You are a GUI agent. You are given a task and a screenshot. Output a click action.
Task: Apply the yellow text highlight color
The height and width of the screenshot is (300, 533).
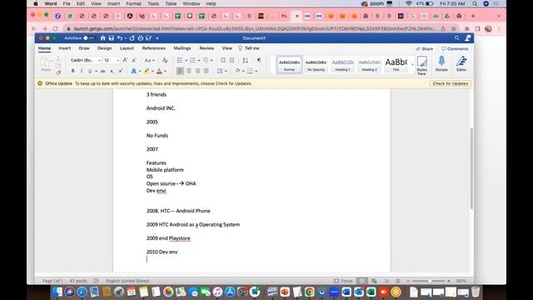click(147, 71)
